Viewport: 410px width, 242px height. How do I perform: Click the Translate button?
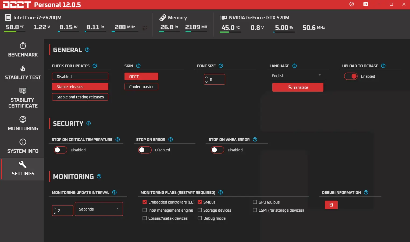(x=298, y=87)
